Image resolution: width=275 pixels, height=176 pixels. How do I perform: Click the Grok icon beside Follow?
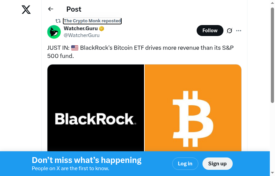coord(230,31)
